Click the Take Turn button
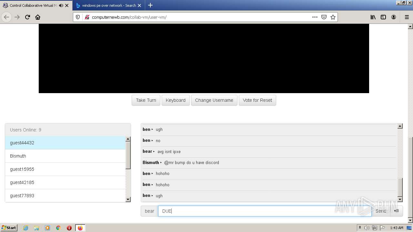Screen dimensions: 413x232 pyautogui.click(x=146, y=100)
